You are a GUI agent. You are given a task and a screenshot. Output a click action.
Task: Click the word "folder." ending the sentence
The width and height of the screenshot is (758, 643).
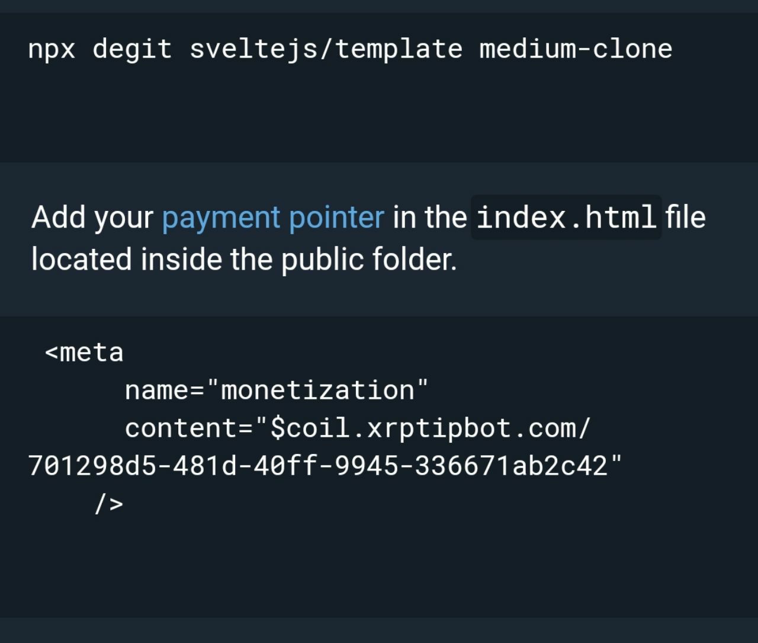click(x=415, y=259)
